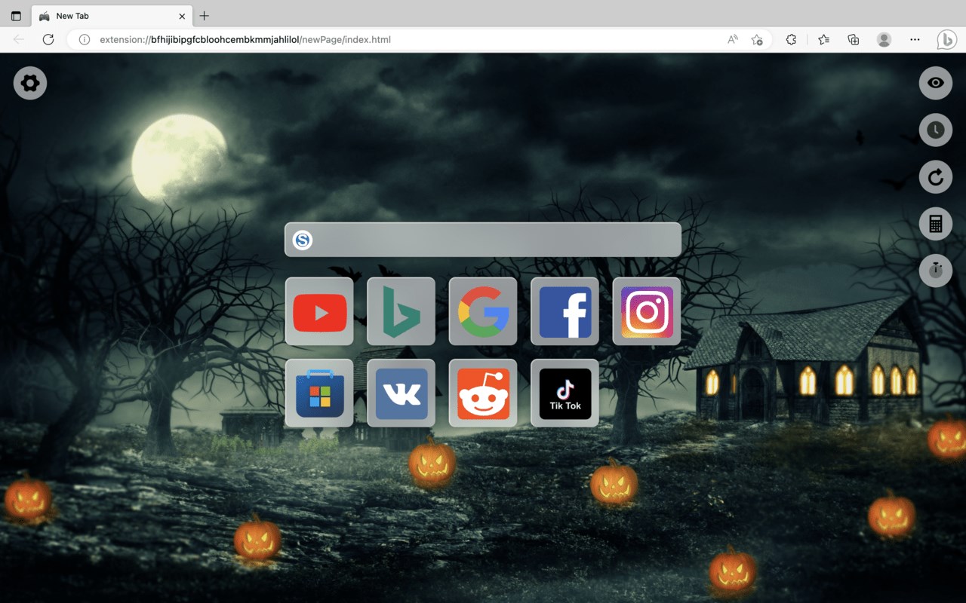Screen dimensions: 966x603
Task: Open the Settings and more ellipsis menu
Action: 915,39
